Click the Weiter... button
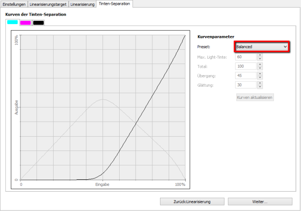This screenshot has width=301, height=211. pos(260,202)
